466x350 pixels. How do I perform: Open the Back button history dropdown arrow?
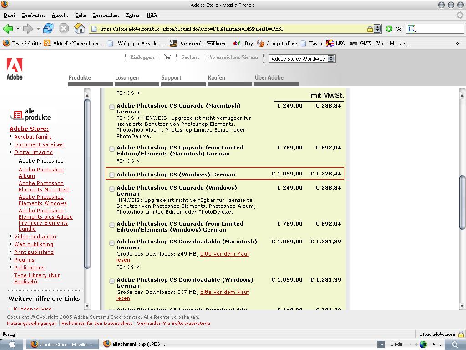click(18, 29)
